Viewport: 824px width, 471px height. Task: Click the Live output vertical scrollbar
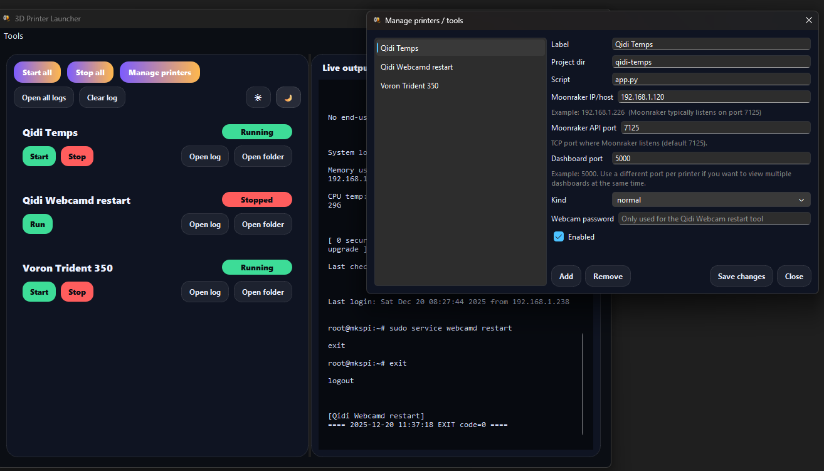pyautogui.click(x=583, y=384)
